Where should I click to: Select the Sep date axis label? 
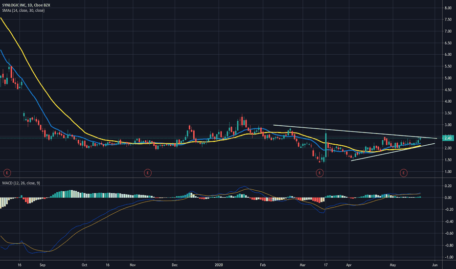tap(43, 265)
